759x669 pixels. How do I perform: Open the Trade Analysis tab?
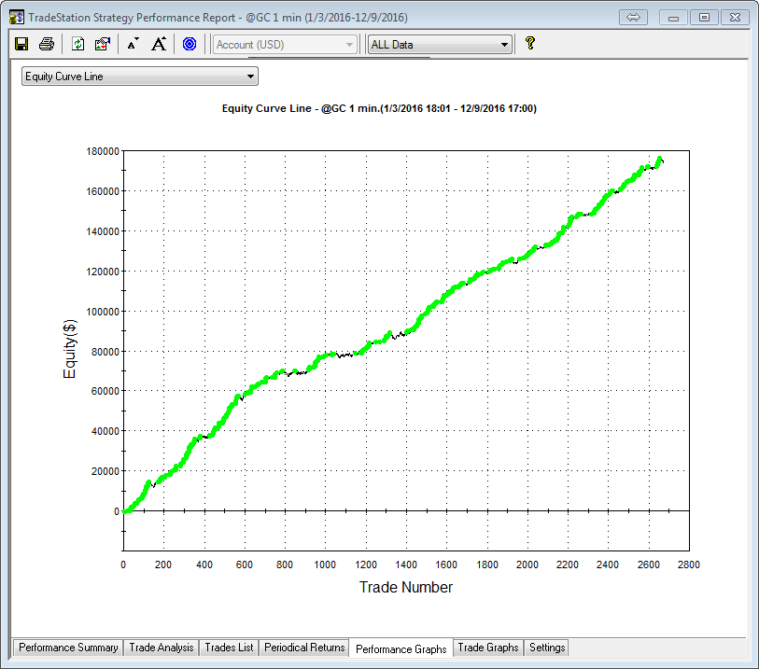tap(162, 648)
